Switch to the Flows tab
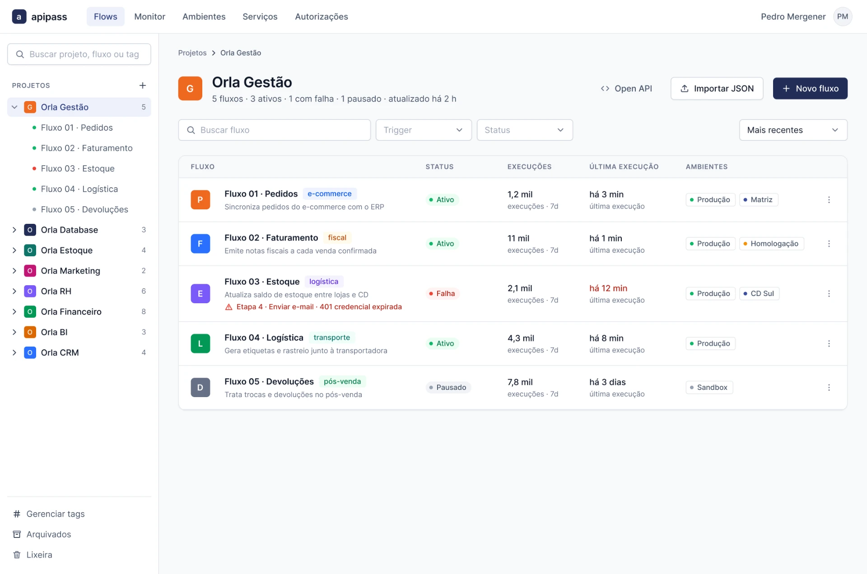The image size is (867, 574). (106, 17)
